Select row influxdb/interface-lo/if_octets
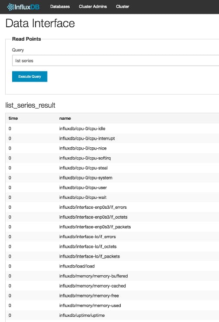This screenshot has width=219, height=322. [112, 247]
